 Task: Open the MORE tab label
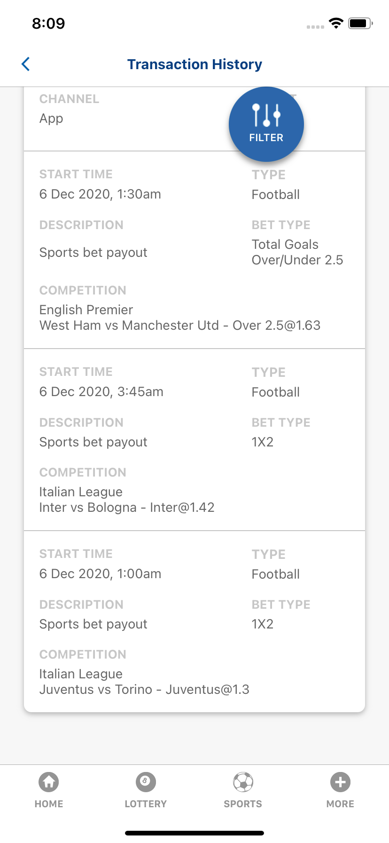coord(340,804)
